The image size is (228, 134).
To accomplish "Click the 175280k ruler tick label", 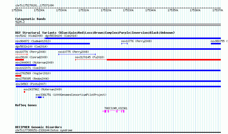I will [x=17, y=10].
